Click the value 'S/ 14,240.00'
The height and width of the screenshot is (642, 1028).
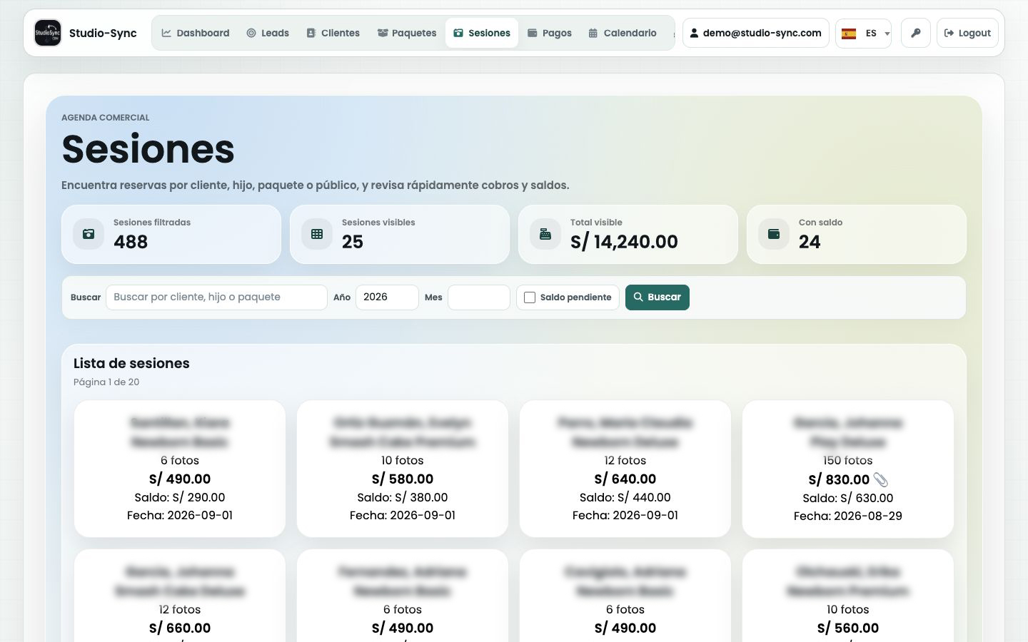[x=624, y=242]
